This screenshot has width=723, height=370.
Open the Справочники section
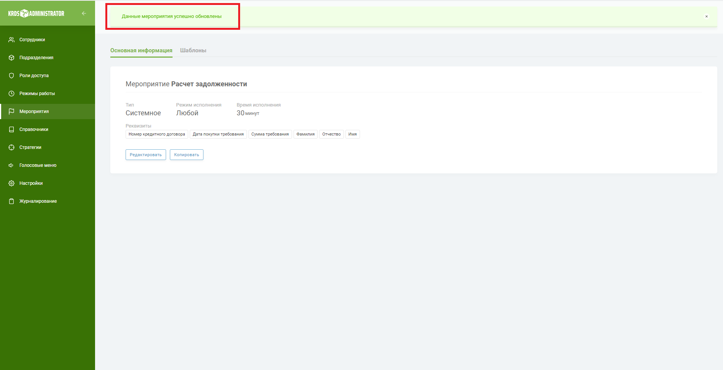[x=47, y=129]
